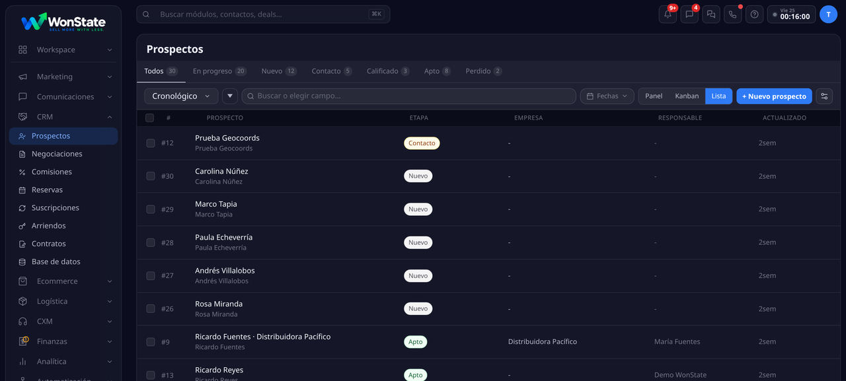Click the CRM handshake icon
Image resolution: width=846 pixels, height=381 pixels.
23,117
